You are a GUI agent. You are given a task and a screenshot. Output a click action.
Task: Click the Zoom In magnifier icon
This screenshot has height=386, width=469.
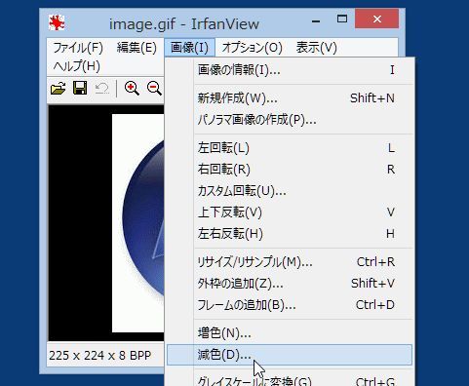coord(132,88)
